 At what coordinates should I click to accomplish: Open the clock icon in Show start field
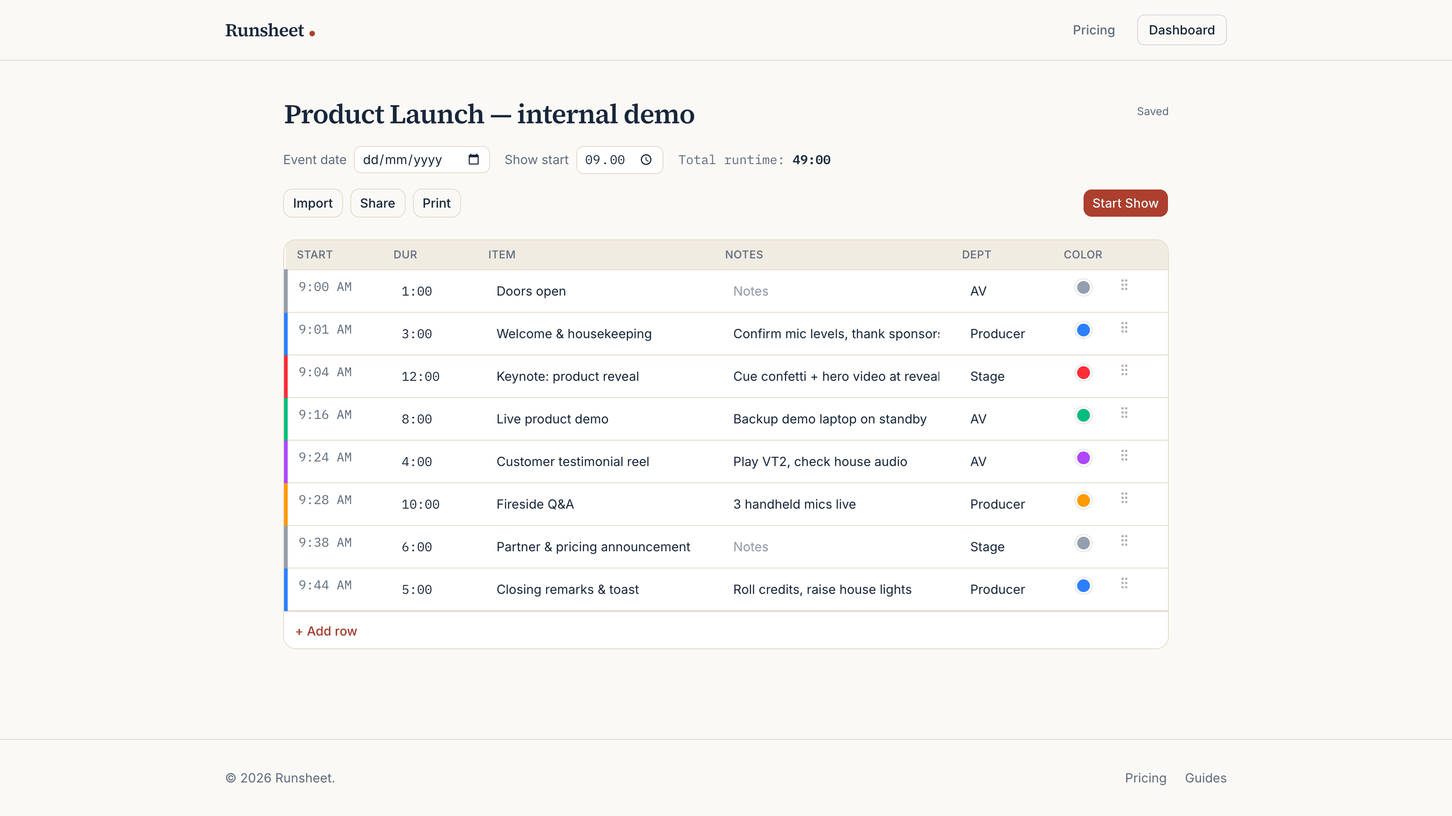[x=646, y=160]
